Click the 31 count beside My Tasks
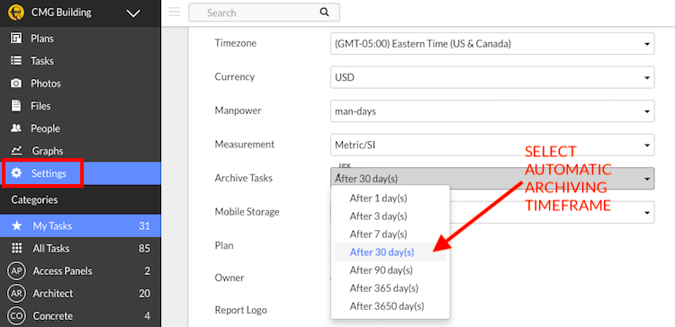 (144, 226)
